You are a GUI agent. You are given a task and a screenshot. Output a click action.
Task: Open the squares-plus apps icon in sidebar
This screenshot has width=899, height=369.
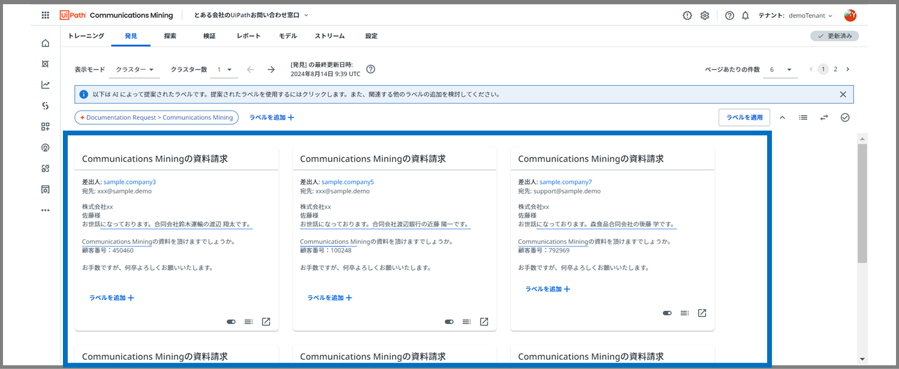pos(46,126)
